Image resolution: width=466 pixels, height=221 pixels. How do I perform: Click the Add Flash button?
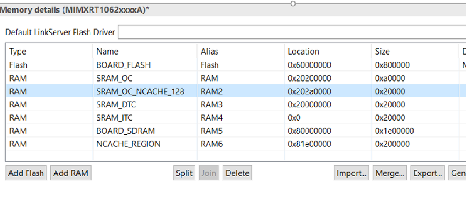pos(26,173)
